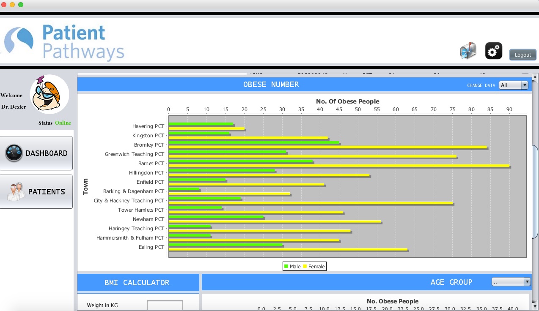This screenshot has width=539, height=311.
Task: Toggle the Female series in the legend
Action: point(314,266)
